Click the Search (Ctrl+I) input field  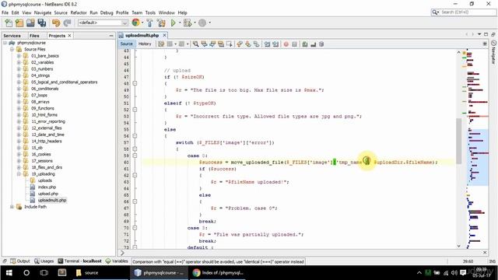[x=468, y=12]
